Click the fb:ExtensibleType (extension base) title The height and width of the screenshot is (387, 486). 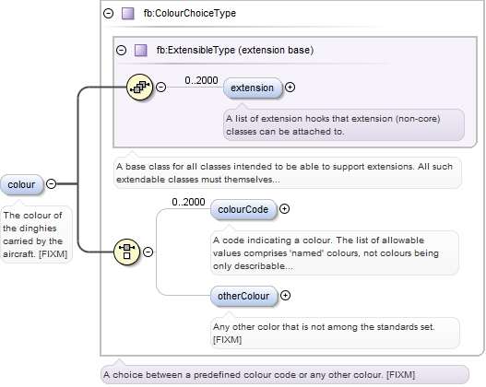point(235,50)
